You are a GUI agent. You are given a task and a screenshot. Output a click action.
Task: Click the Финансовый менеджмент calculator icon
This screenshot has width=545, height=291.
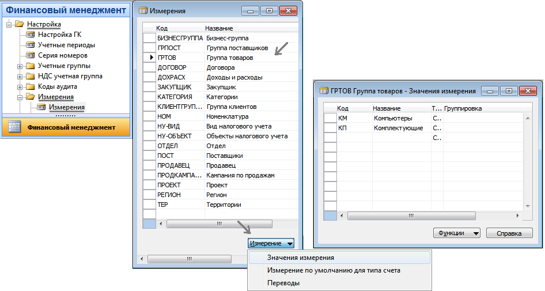pos(14,127)
